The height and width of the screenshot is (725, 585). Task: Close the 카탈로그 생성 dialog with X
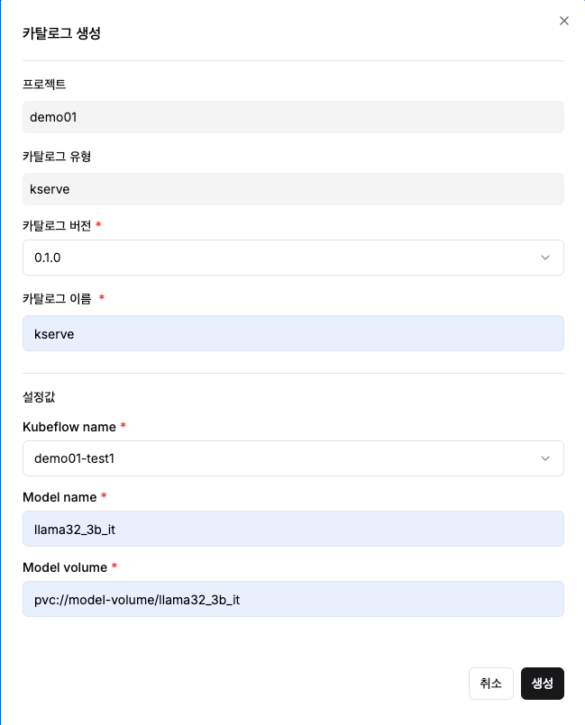tap(563, 21)
